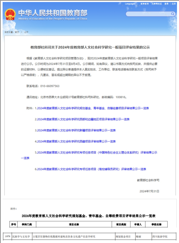This screenshot has height=243, width=179.
Task: Click the 登录 login link
Action: point(166,4)
